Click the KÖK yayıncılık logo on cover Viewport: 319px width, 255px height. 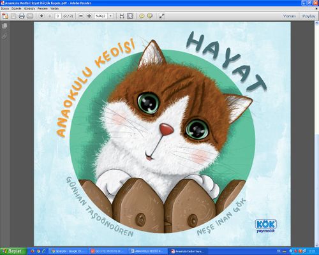[x=266, y=226]
